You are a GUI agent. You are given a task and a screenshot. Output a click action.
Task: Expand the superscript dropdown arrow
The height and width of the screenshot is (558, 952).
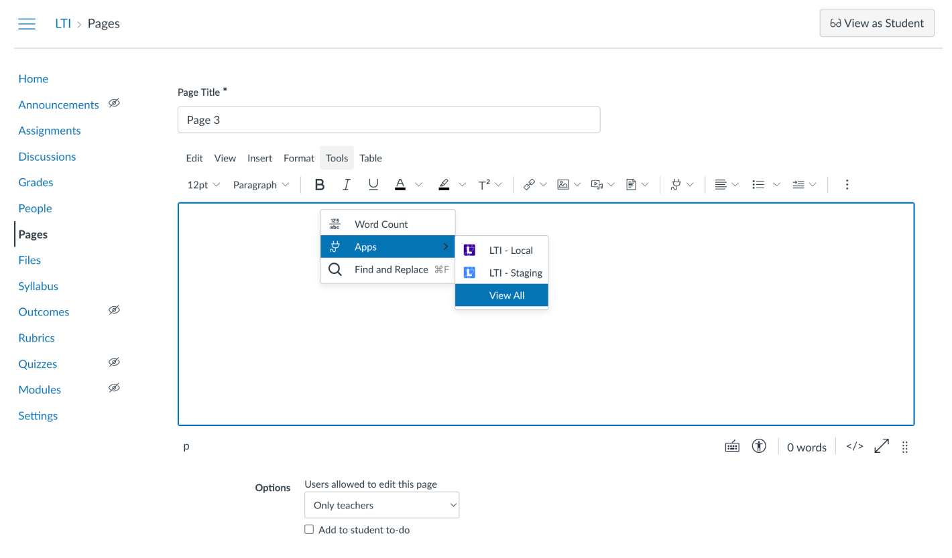(498, 185)
